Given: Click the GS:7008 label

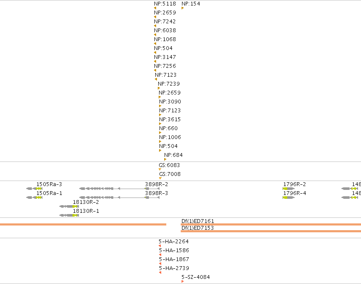Looking at the screenshot, I should 170,174.
